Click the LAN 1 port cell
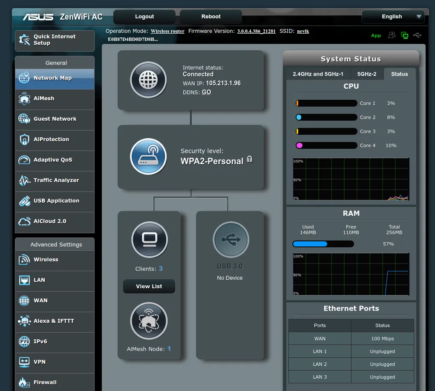Image resolution: width=435 pixels, height=391 pixels. [320, 351]
